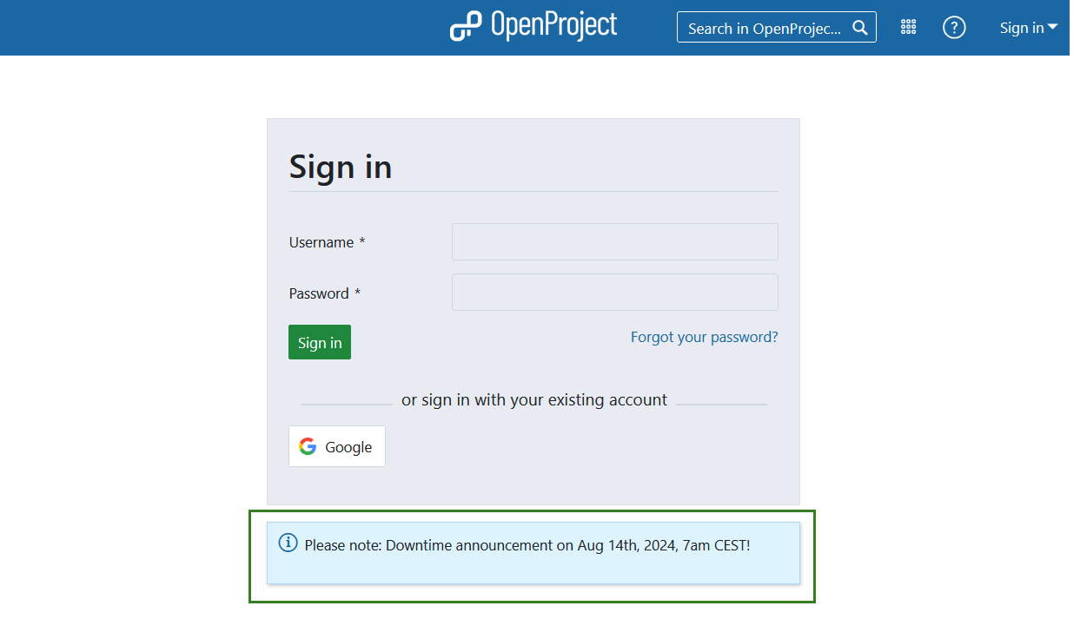Click inside the Search in OpenProject box
This screenshot has width=1080, height=619.
765,27
